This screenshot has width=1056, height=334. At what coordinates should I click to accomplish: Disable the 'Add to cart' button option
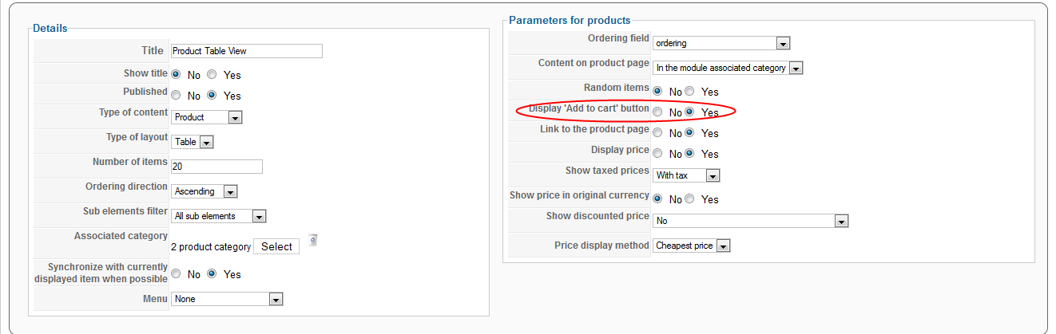pyautogui.click(x=657, y=112)
